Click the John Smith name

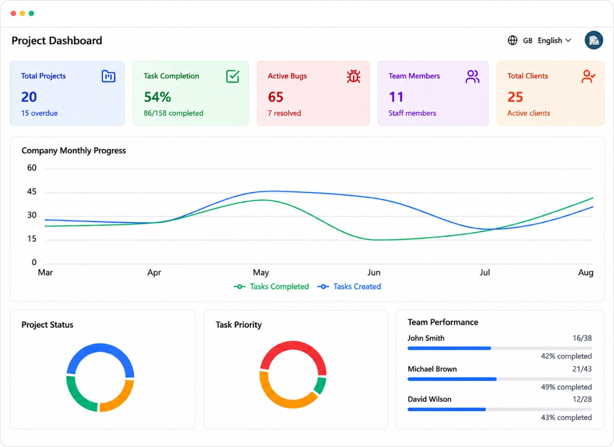click(426, 338)
